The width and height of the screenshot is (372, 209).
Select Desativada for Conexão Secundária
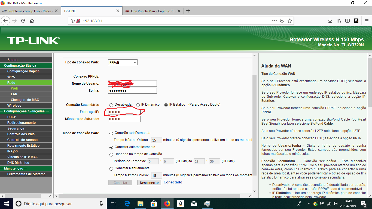pos(111,105)
